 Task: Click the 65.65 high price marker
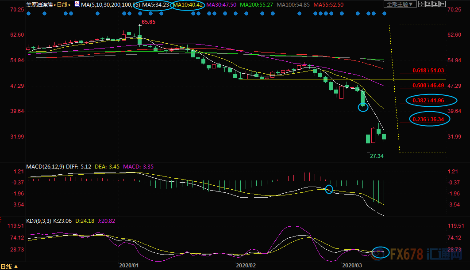pyautogui.click(x=148, y=22)
